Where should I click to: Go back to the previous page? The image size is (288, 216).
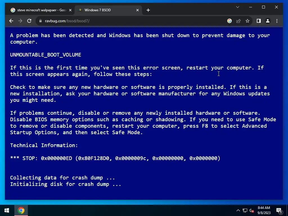coord(11,21)
